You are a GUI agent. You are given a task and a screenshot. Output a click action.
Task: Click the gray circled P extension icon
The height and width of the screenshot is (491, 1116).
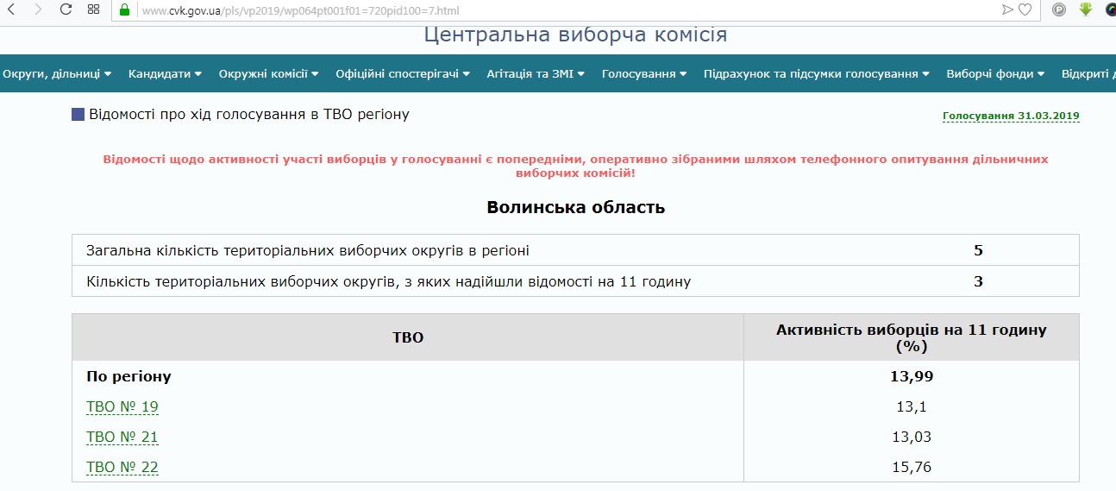[1059, 10]
